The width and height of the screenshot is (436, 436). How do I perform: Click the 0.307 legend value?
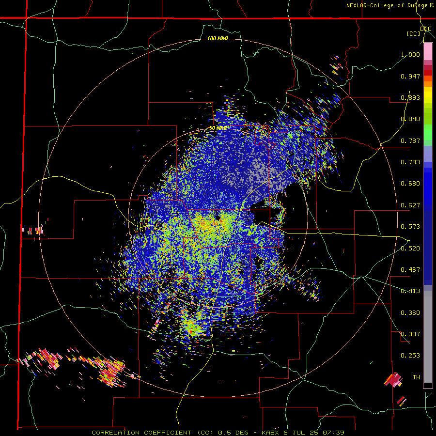point(410,334)
